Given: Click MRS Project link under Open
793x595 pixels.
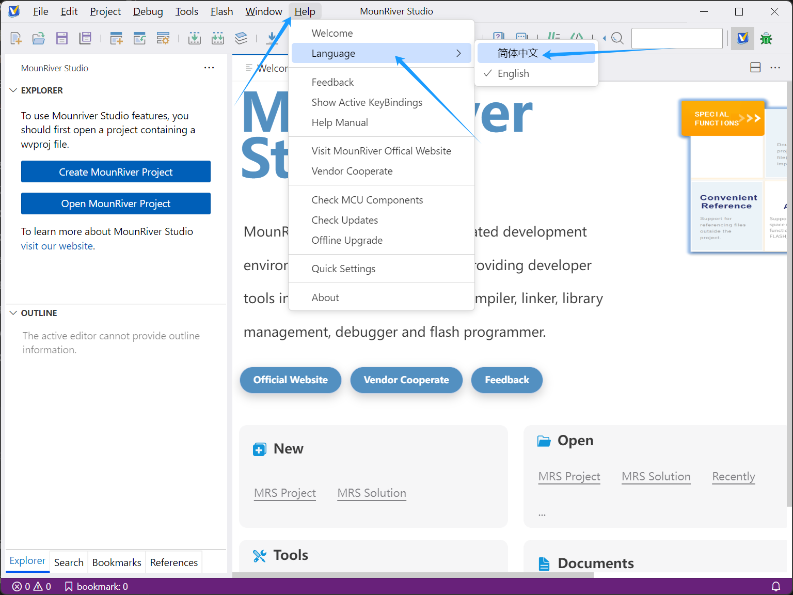Looking at the screenshot, I should [569, 476].
